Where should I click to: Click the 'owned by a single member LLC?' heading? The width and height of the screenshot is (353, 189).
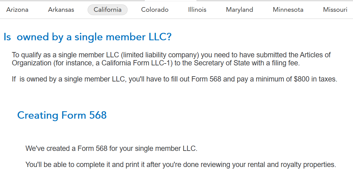coord(88,37)
